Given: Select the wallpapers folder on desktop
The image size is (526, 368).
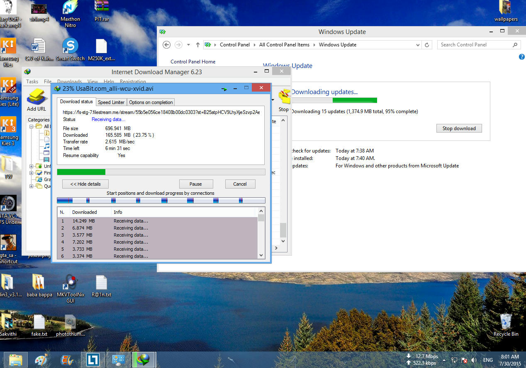Looking at the screenshot, I should pyautogui.click(x=506, y=11).
